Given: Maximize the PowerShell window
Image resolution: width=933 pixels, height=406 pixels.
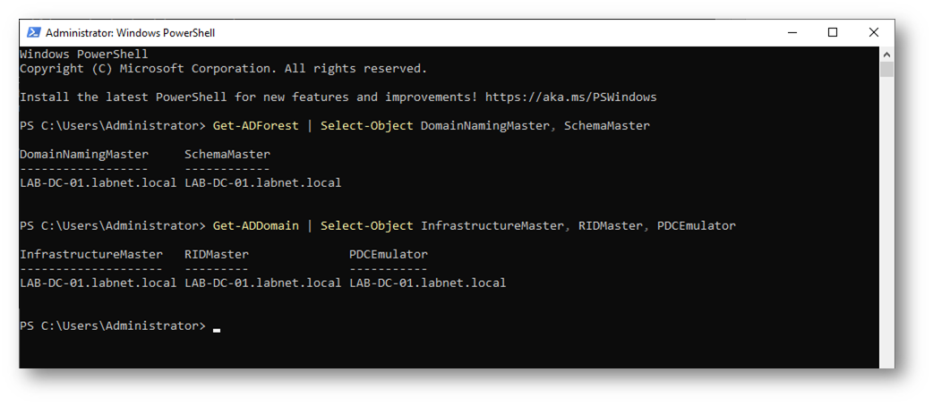Looking at the screenshot, I should click(x=833, y=33).
